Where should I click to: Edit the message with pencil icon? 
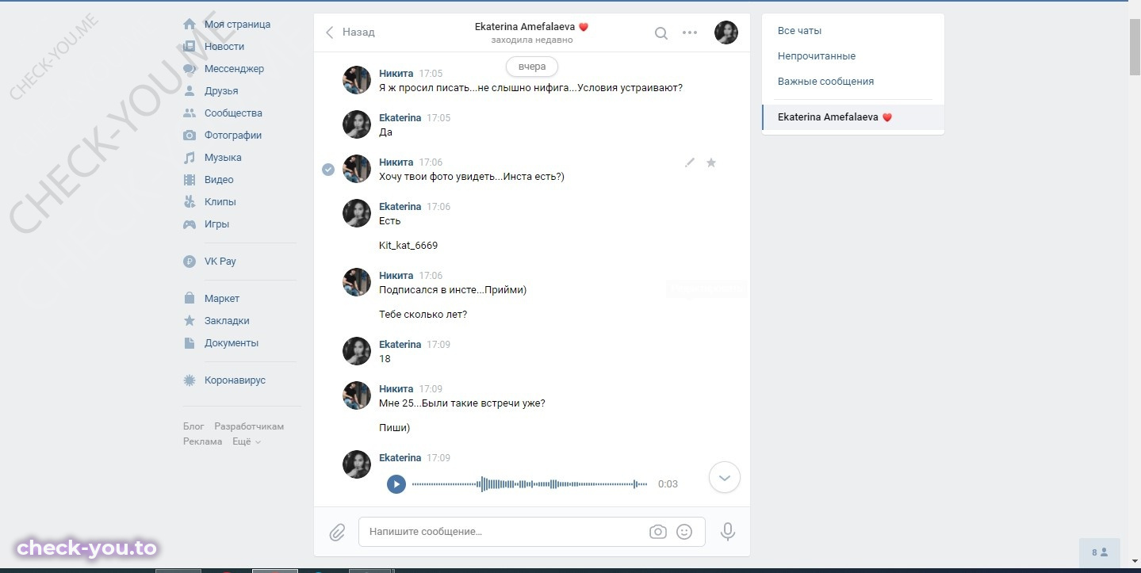(x=690, y=162)
